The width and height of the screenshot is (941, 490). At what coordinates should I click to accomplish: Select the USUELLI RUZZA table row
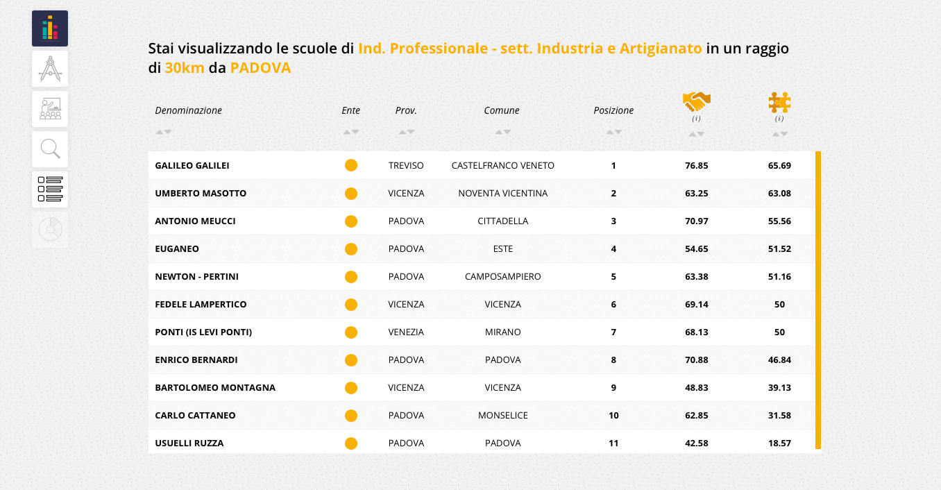coord(482,442)
